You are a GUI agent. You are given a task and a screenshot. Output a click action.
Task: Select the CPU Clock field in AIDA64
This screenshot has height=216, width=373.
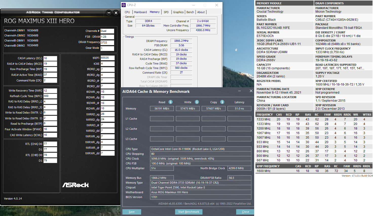[x=201, y=159]
